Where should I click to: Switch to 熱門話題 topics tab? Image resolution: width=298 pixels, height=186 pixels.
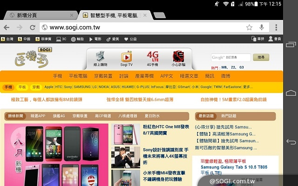pyautogui.click(x=229, y=116)
